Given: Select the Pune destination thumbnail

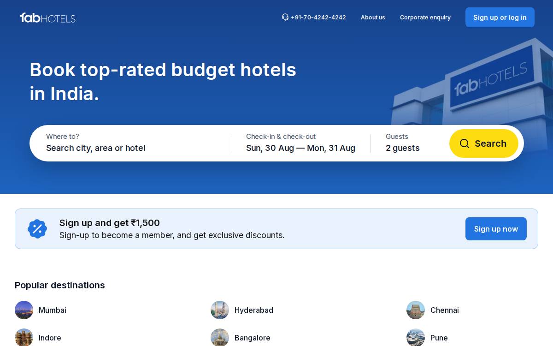Looking at the screenshot, I should [x=416, y=337].
